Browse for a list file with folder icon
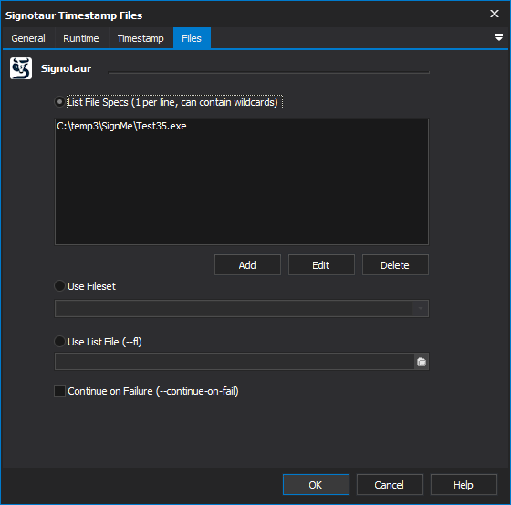 [422, 361]
